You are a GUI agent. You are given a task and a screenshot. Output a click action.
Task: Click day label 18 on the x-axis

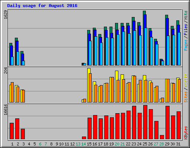(x=106, y=144)
